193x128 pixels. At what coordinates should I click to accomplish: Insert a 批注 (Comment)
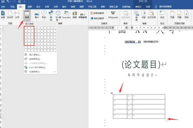pos(162,15)
